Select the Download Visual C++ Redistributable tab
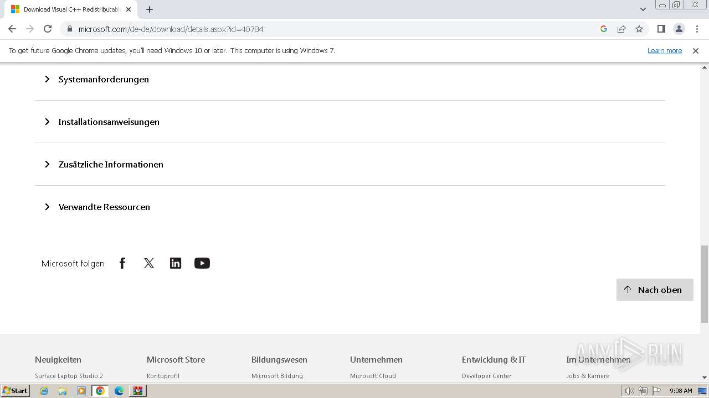Screen dimensions: 709x398 (x=71, y=9)
